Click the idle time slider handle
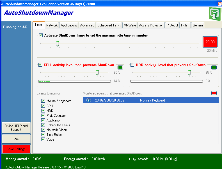The height and width of the screenshot is (169, 222). 58,44
